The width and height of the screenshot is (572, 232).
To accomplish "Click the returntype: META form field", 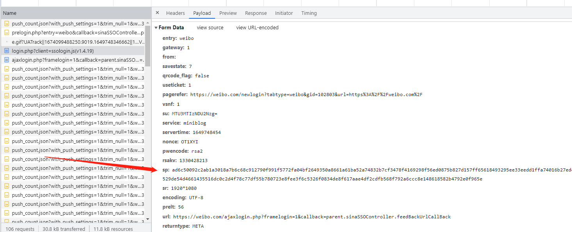I will 183,226.
